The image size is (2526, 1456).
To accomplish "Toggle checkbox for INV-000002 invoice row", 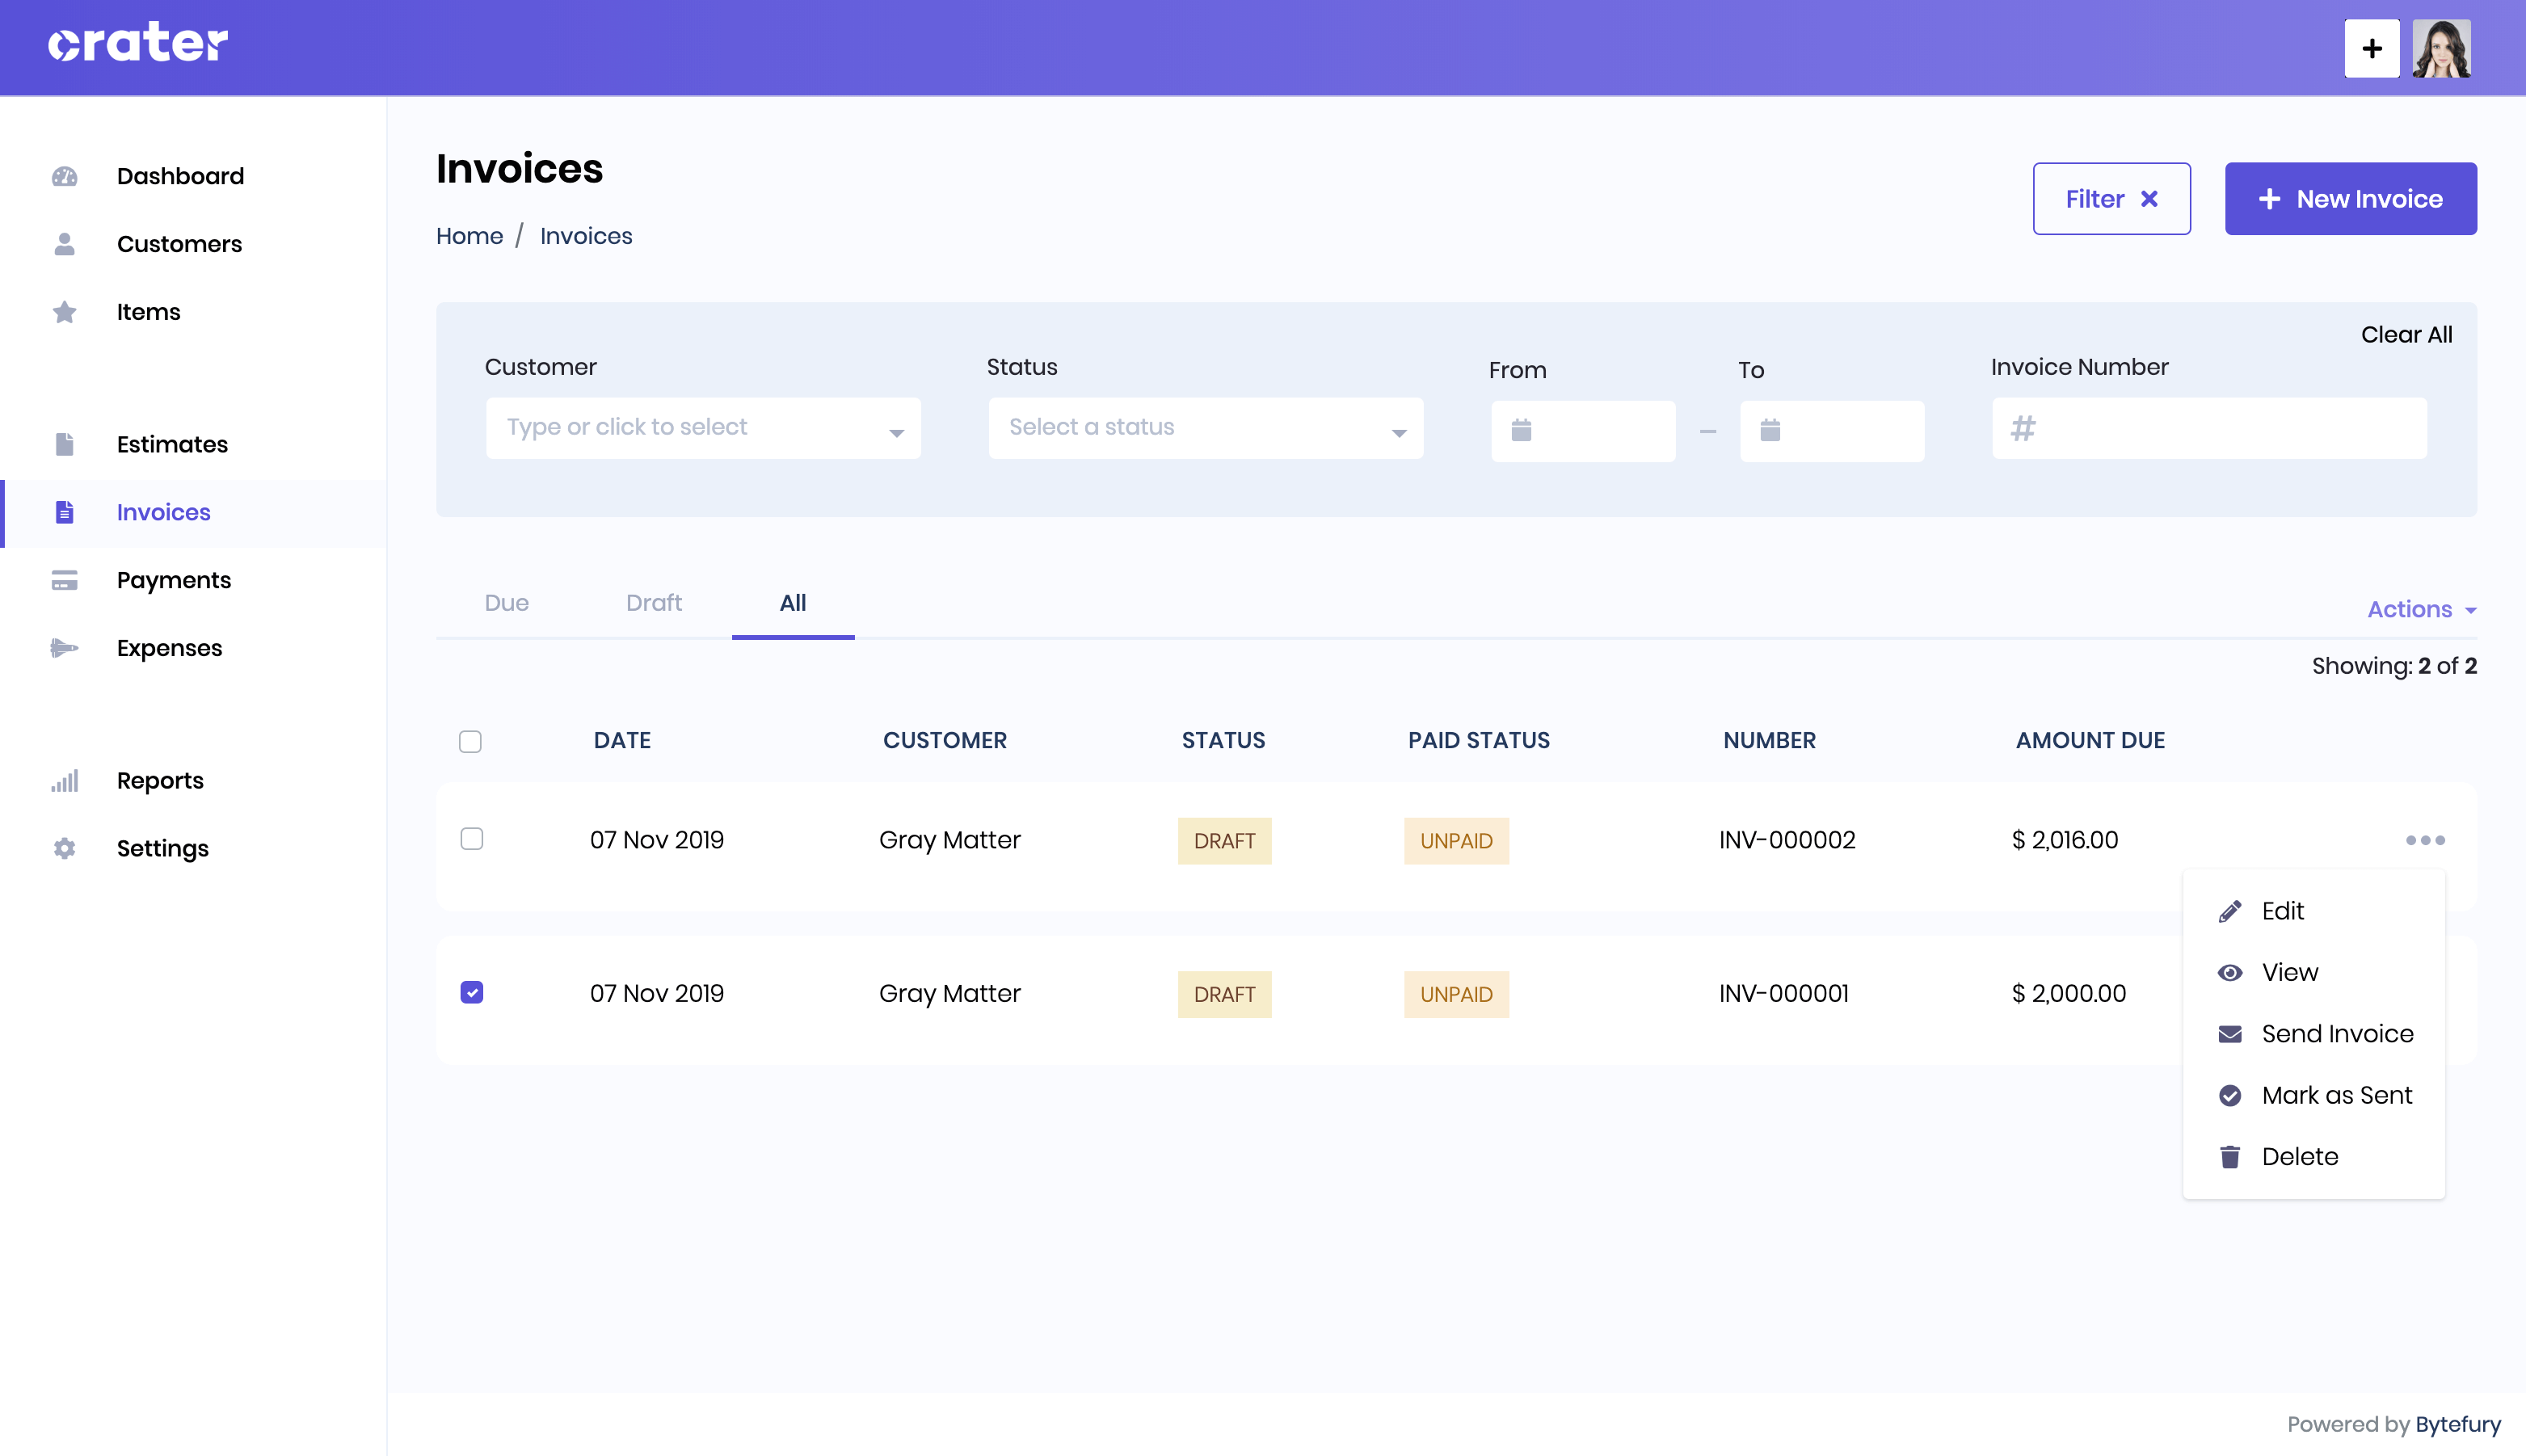I will click(x=470, y=840).
